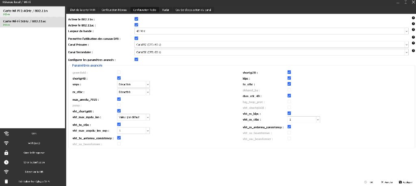Open WPS settings via its Wi-Fi icon
416x186 pixels.
[x=6, y=134]
